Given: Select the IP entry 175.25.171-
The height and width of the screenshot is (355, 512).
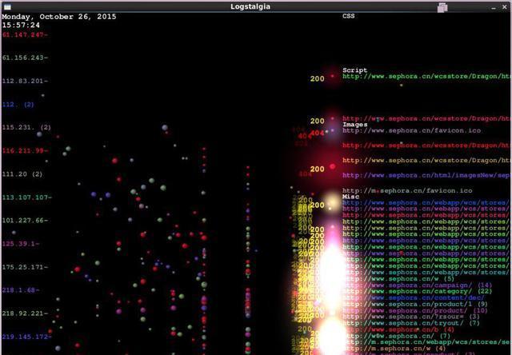Looking at the screenshot, I should coord(25,267).
